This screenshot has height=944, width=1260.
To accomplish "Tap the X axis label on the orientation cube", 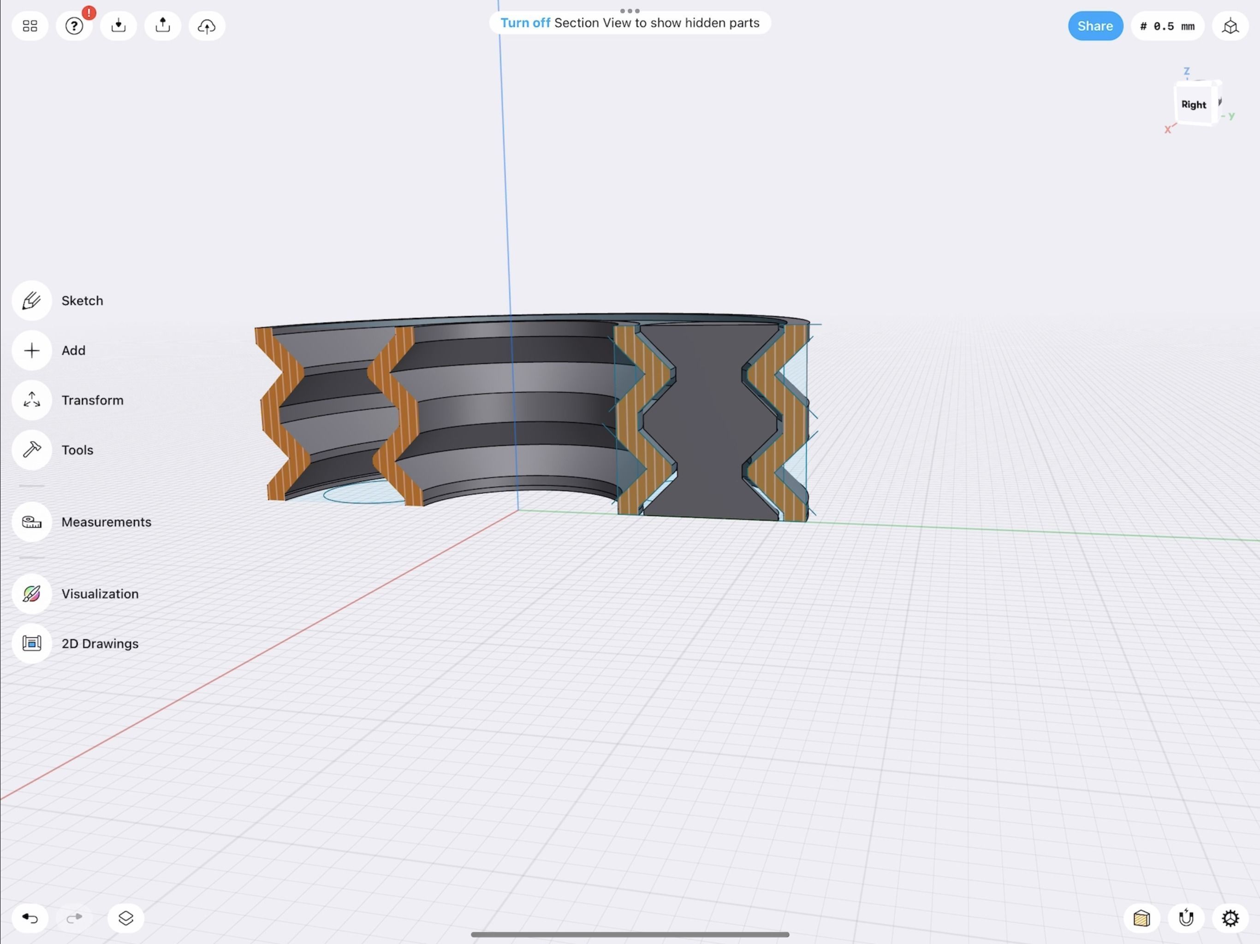I will (1167, 130).
